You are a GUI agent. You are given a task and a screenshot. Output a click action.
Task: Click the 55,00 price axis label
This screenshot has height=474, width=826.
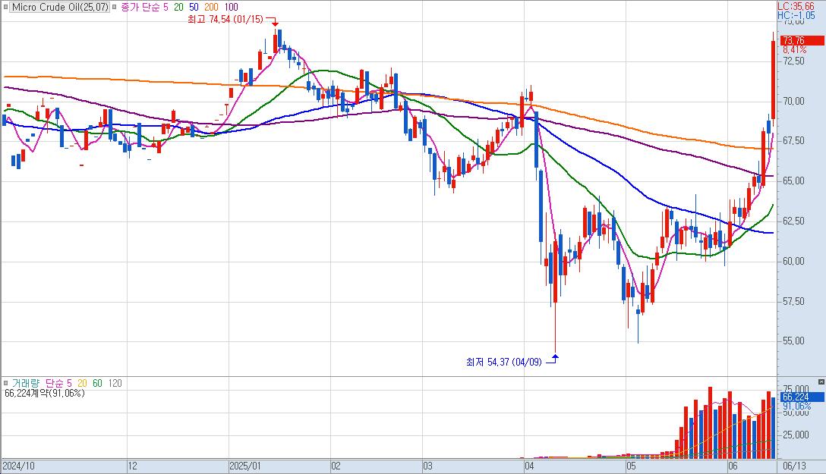794,341
